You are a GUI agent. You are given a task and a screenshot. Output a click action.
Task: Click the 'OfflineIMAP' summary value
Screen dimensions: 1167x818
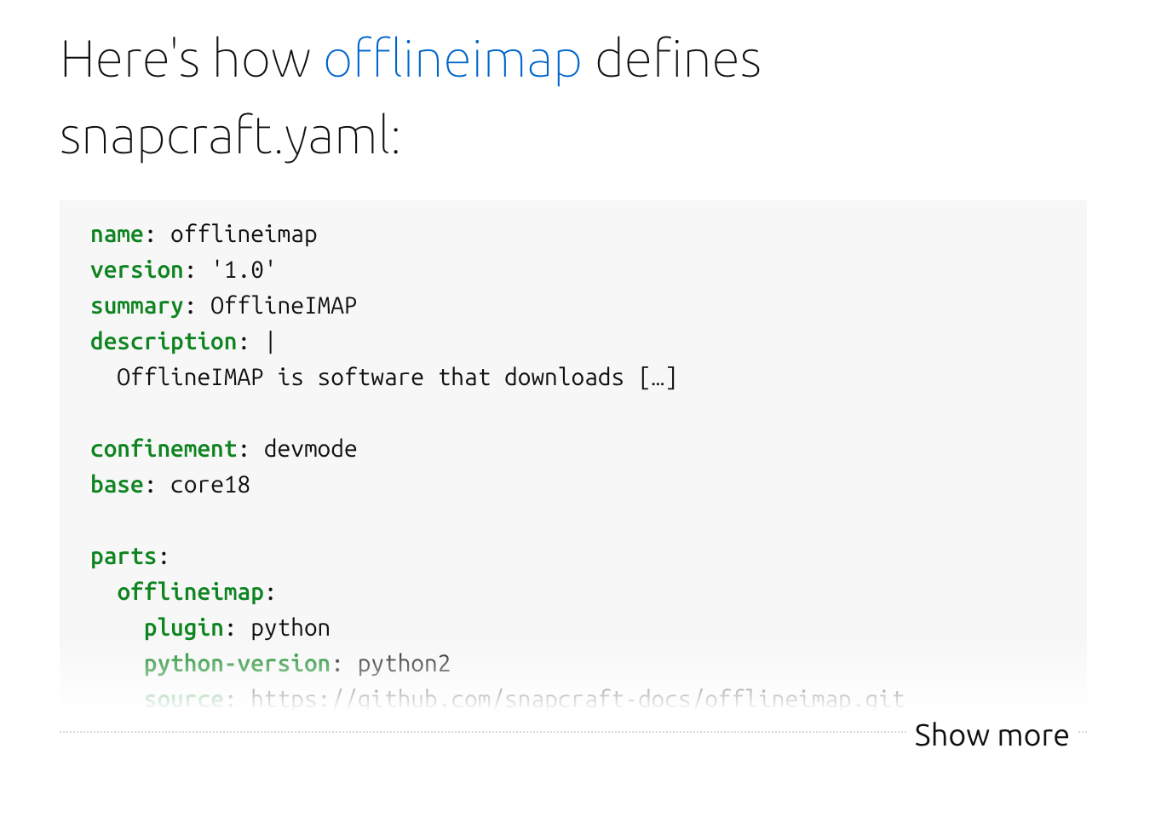[284, 306]
